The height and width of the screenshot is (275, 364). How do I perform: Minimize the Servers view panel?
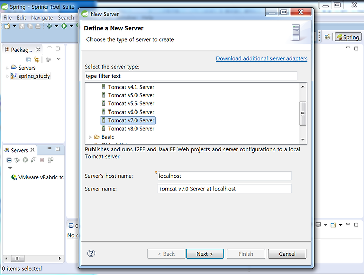pyautogui.click(x=49, y=148)
